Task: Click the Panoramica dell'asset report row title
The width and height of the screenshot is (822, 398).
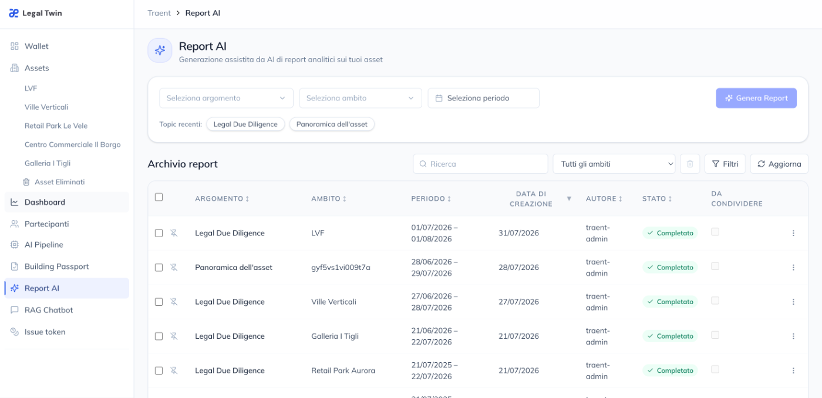Action: click(234, 267)
